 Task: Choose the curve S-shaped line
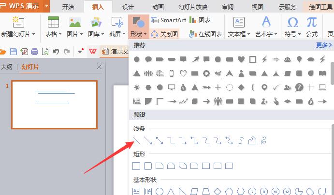tap(241, 140)
